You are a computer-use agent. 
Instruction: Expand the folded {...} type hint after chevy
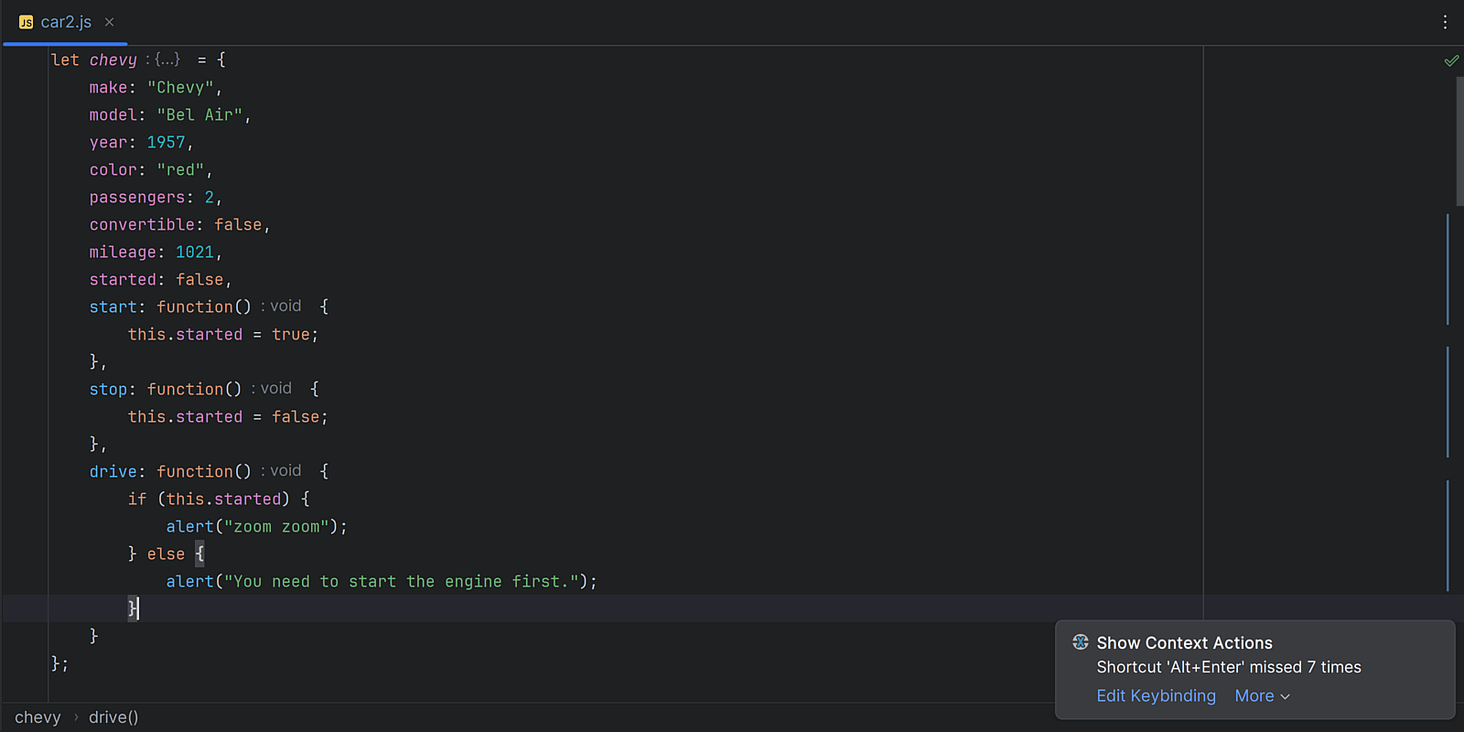[x=167, y=59]
